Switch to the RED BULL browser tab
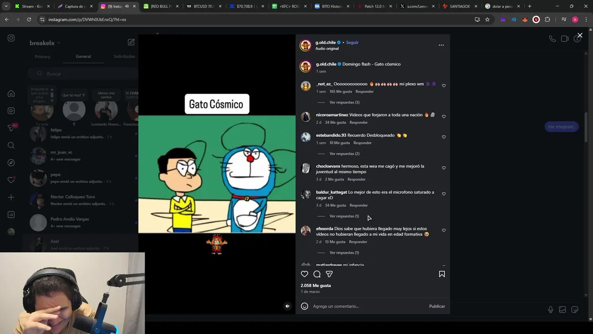 [161, 6]
